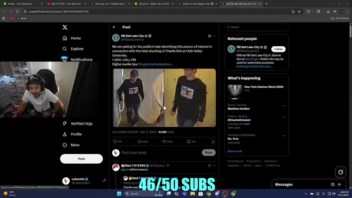Follow FBI Salt Lake City in Relevant people
Viewport: 352px width, 198px height.
click(278, 49)
